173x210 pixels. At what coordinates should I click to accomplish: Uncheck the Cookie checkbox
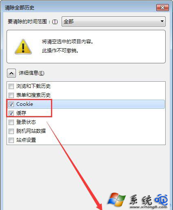pyautogui.click(x=11, y=104)
